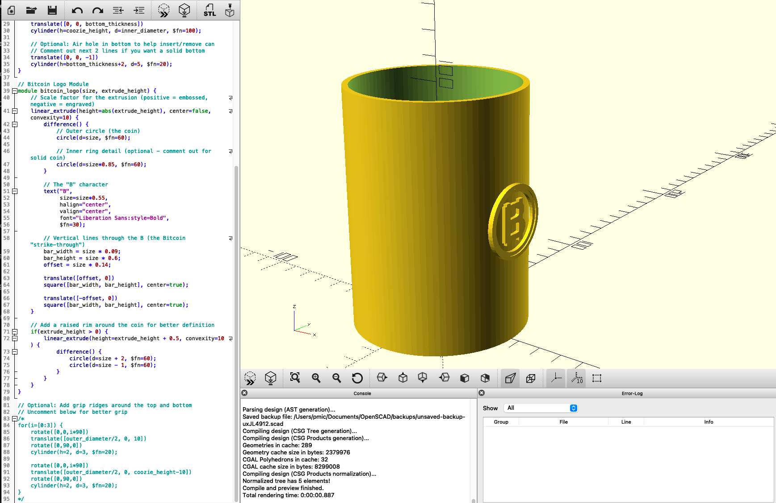The height and width of the screenshot is (503, 776).
Task: Click the Info column header in Error-Log
Action: click(709, 422)
